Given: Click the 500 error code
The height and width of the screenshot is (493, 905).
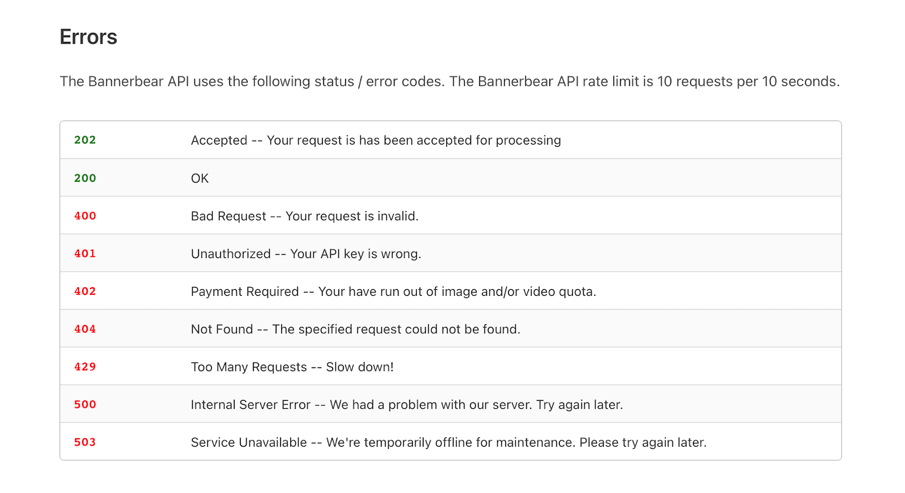Looking at the screenshot, I should pyautogui.click(x=85, y=404).
